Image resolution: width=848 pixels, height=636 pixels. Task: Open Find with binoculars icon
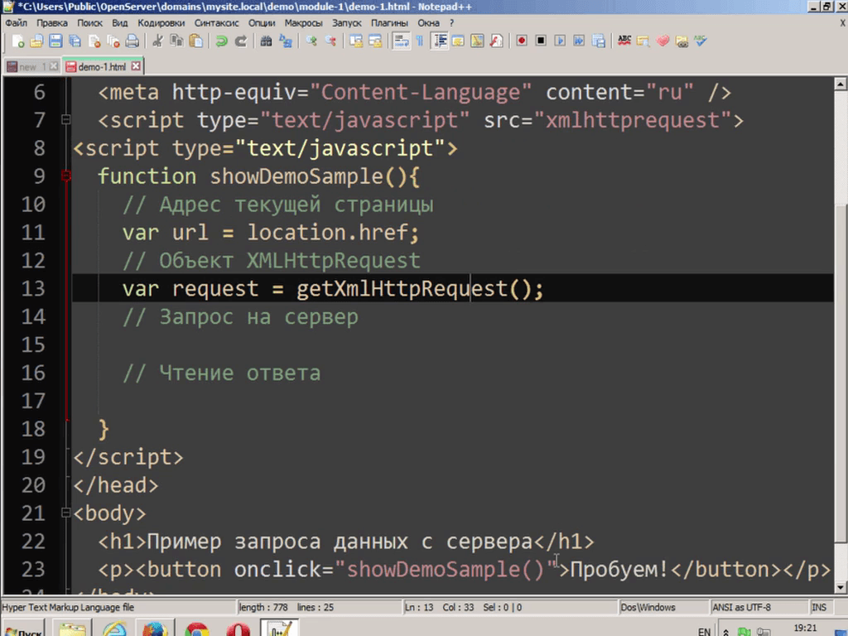tap(266, 41)
